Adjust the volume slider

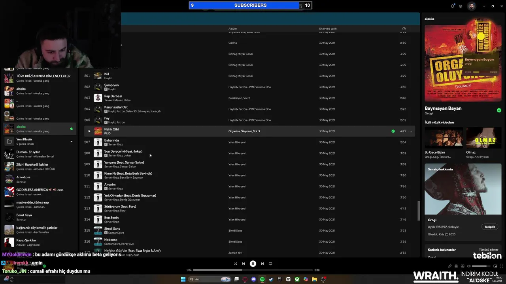(480, 266)
